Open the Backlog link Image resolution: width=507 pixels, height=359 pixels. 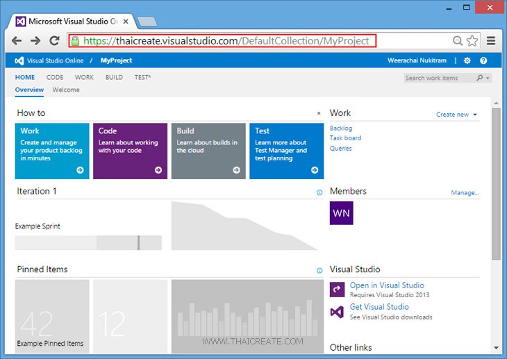(x=341, y=128)
